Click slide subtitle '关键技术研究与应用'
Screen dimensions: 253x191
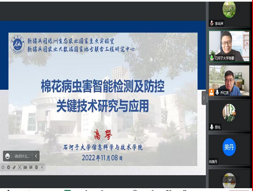coord(103,106)
